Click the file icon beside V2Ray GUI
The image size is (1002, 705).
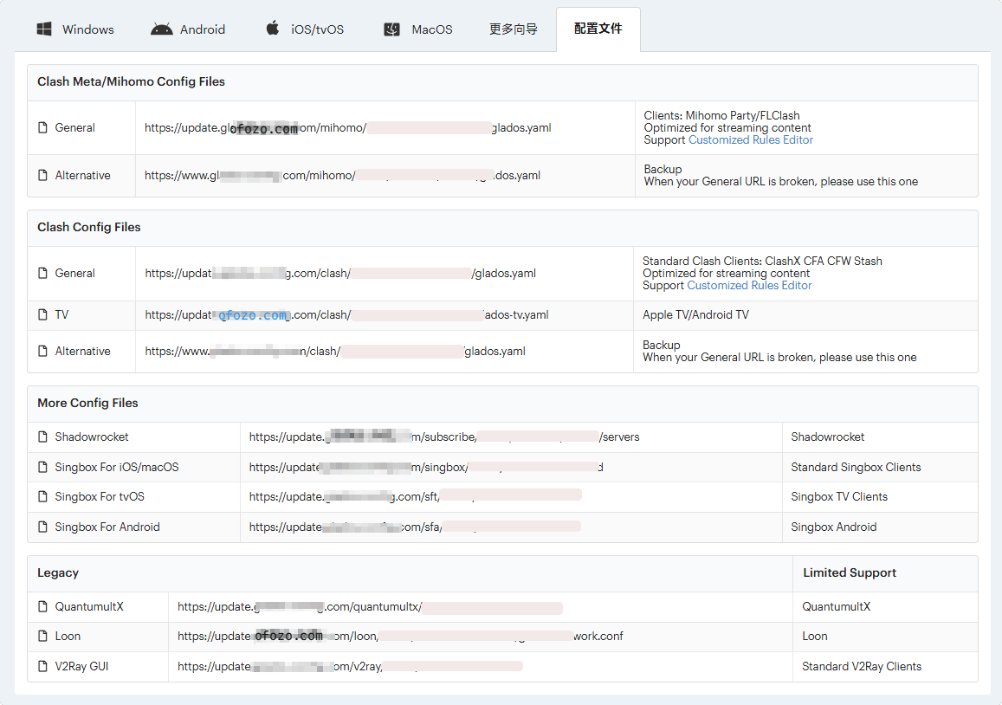coord(43,667)
